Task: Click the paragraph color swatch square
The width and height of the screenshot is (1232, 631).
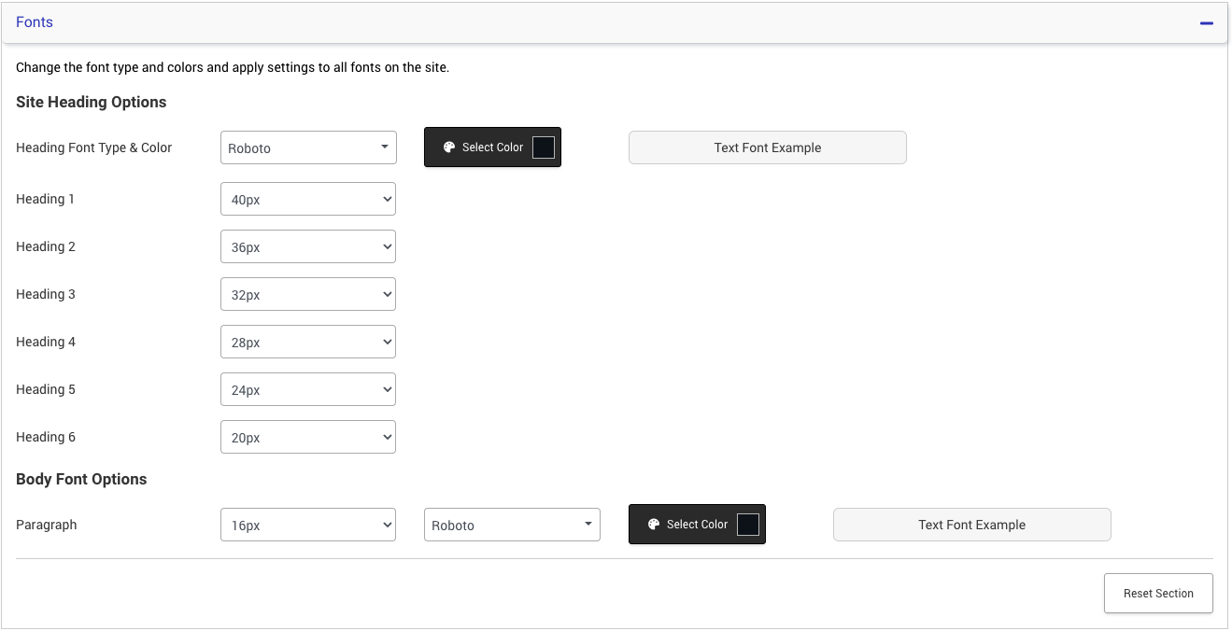Action: tap(747, 525)
